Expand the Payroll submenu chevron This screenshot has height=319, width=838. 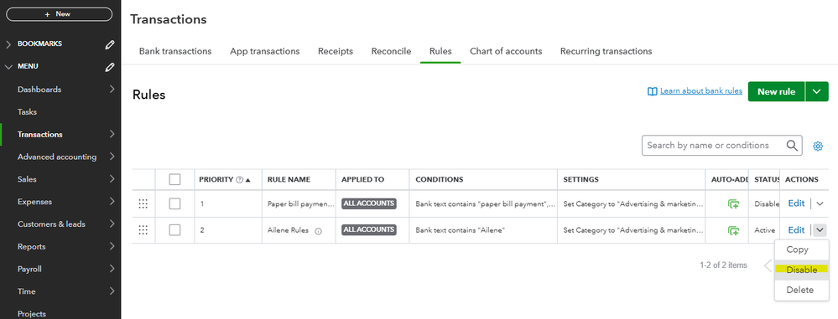point(112,268)
